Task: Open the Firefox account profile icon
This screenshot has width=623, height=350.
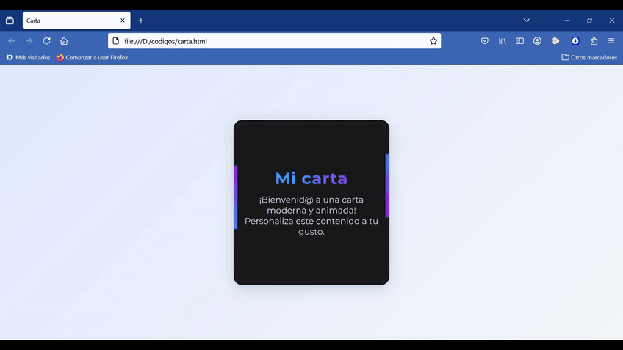Action: tap(538, 41)
